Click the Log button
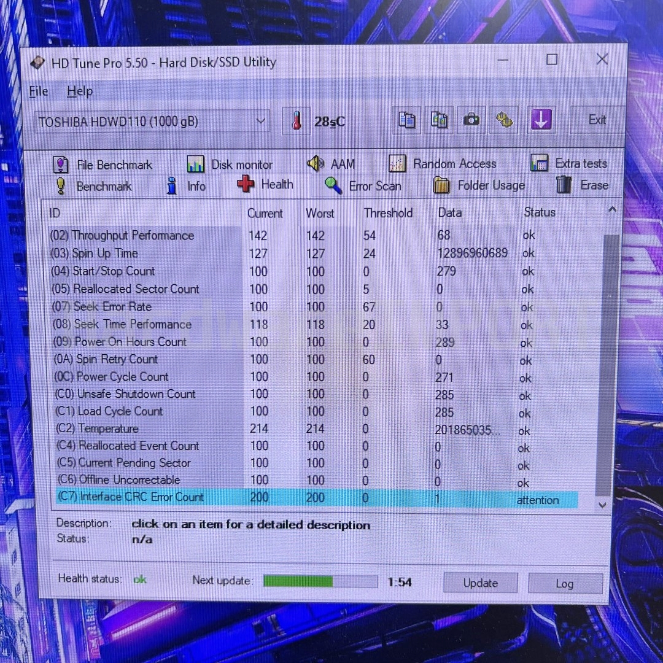Viewport: 663px width, 663px height. pos(565,583)
